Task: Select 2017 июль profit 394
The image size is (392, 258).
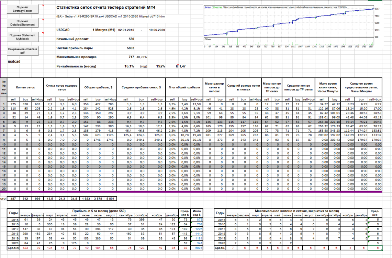Action: [x=98, y=229]
